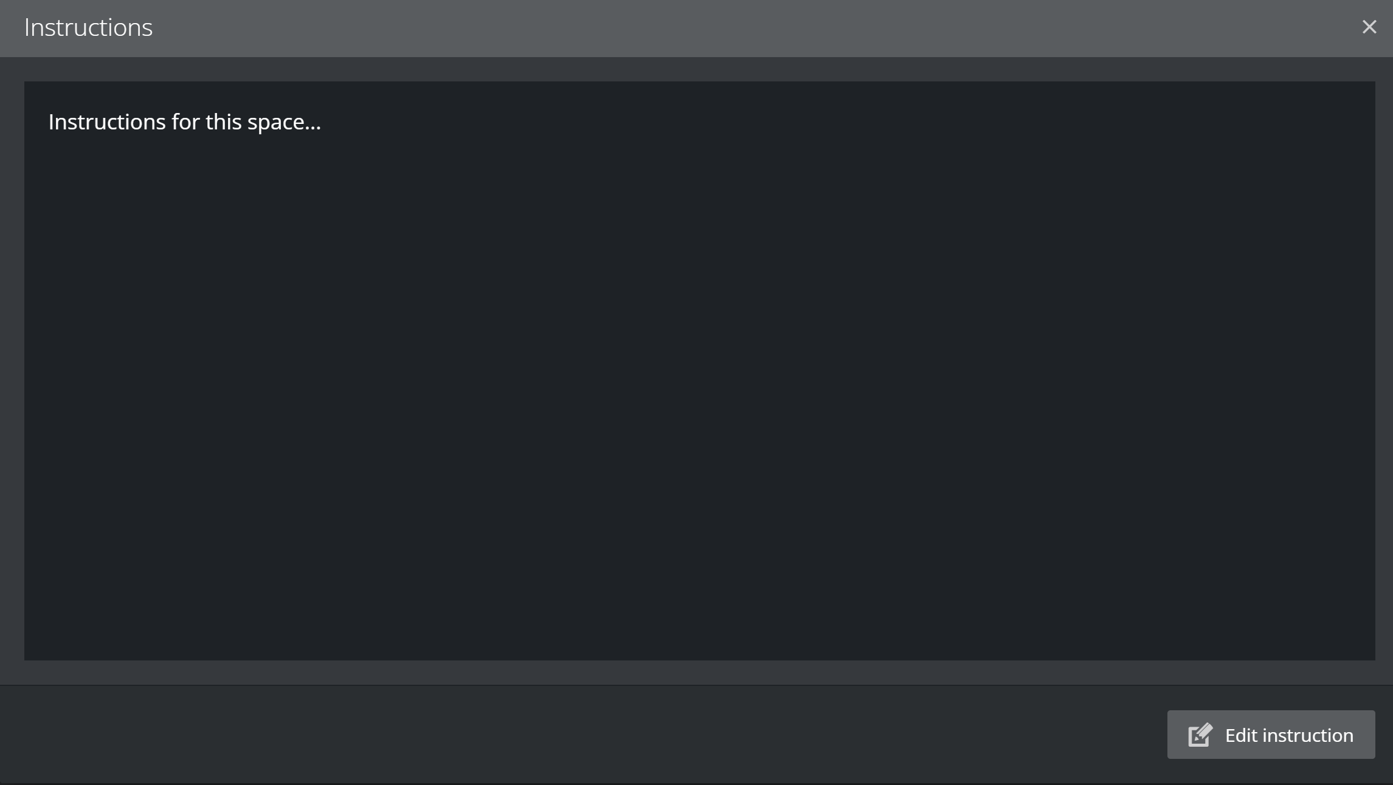Click the "Instructions for this space..." text
This screenshot has height=785, width=1393.
tap(184, 122)
